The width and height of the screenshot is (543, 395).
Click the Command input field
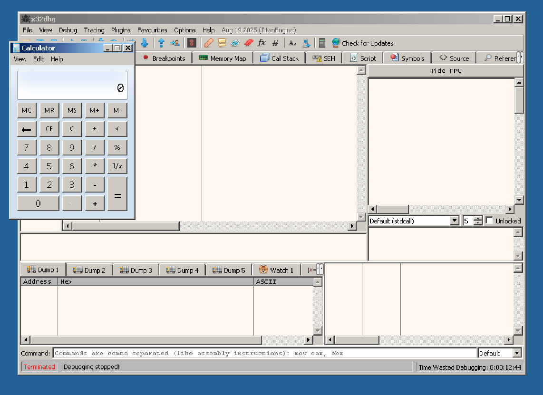click(x=265, y=353)
